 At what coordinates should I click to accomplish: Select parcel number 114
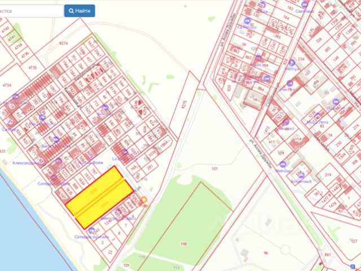click(298, 139)
